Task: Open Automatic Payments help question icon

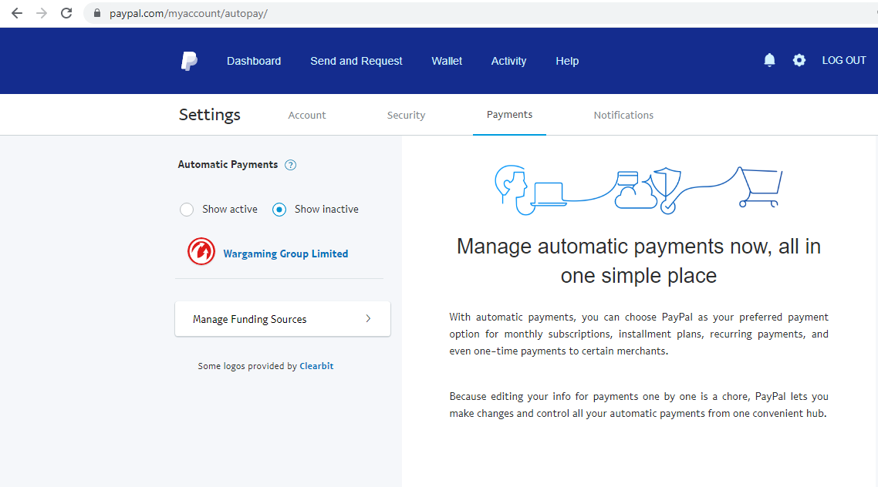Action: point(290,165)
